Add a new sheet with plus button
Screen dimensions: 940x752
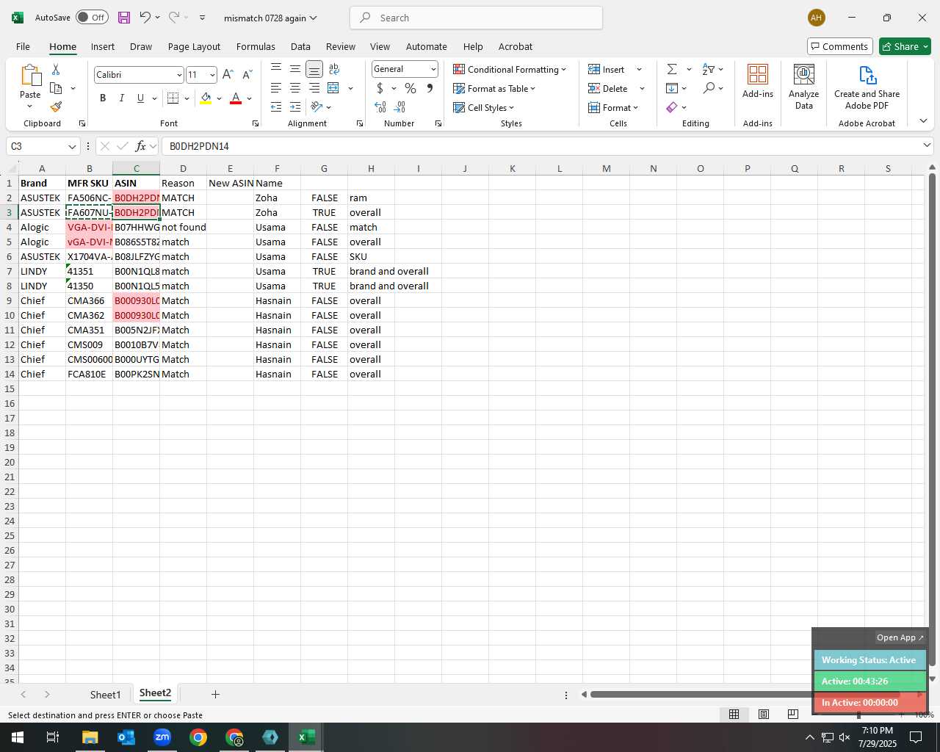tap(215, 694)
